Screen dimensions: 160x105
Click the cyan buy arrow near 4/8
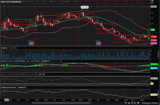tap(67, 18)
